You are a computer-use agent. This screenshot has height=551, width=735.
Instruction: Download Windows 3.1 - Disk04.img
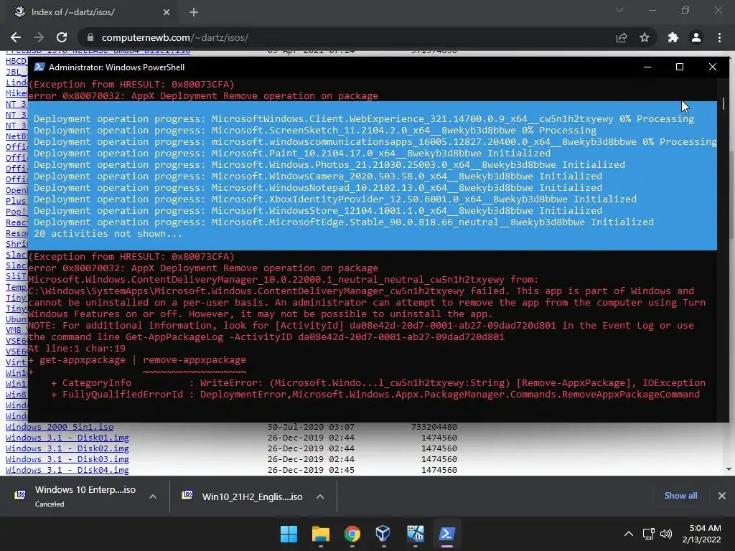point(67,470)
